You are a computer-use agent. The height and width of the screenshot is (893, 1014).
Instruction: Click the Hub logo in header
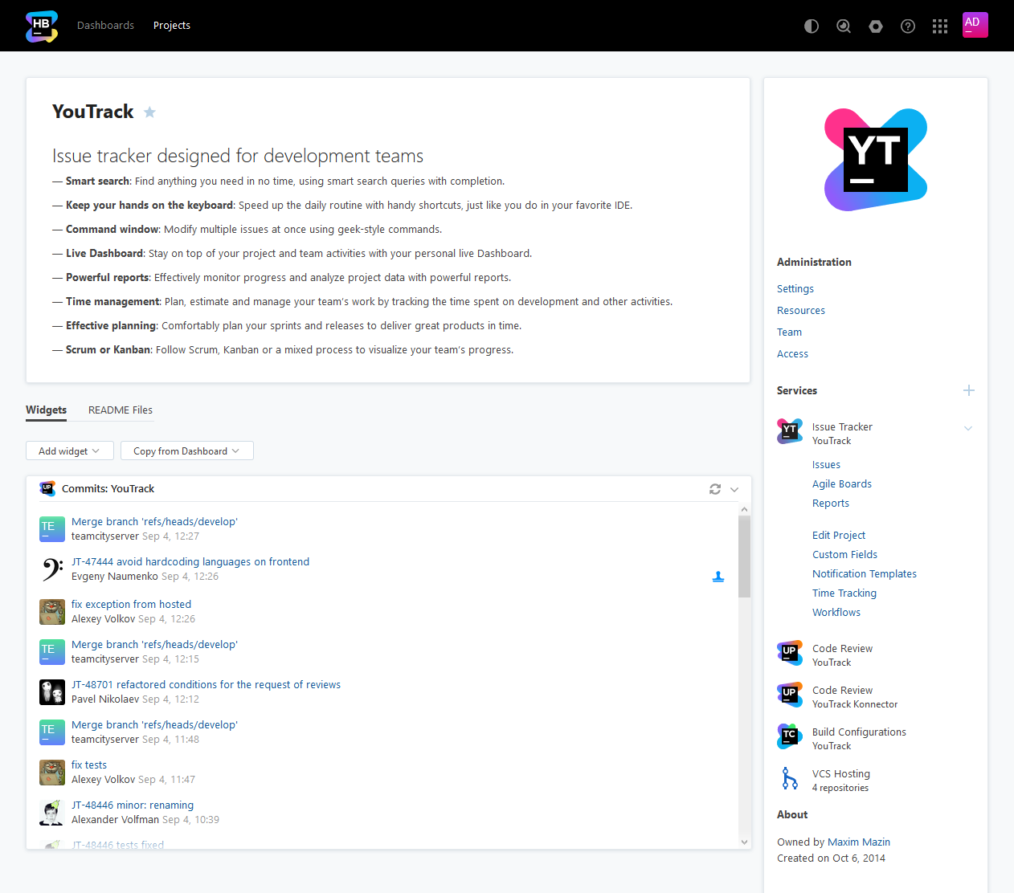tap(42, 26)
